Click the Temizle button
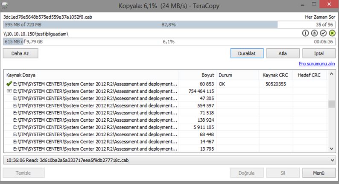 point(23,173)
